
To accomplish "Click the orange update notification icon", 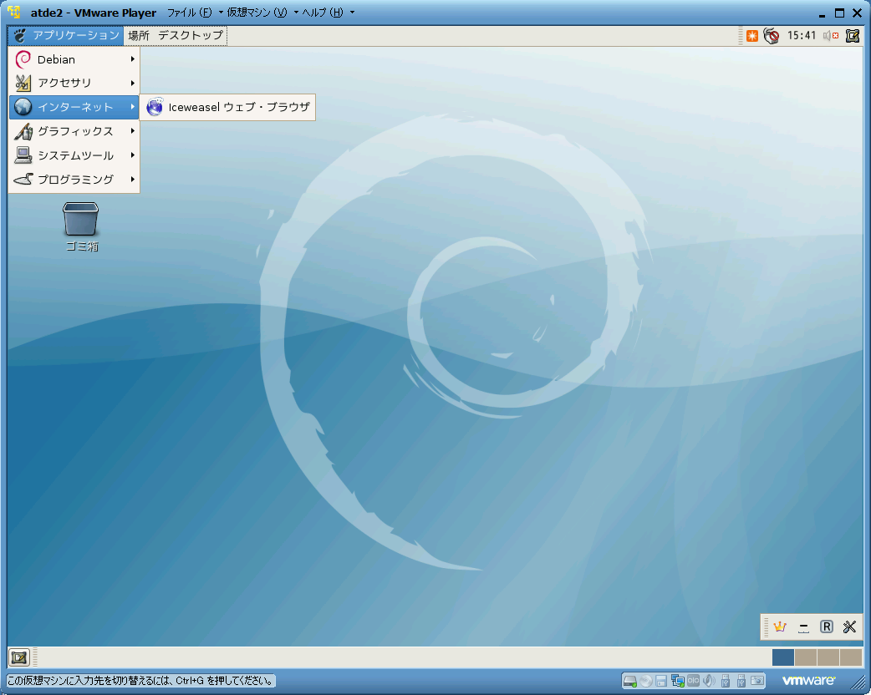I will 752,36.
